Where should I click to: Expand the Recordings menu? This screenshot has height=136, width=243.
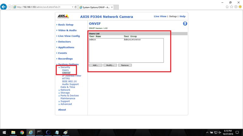pyautogui.click(x=65, y=59)
